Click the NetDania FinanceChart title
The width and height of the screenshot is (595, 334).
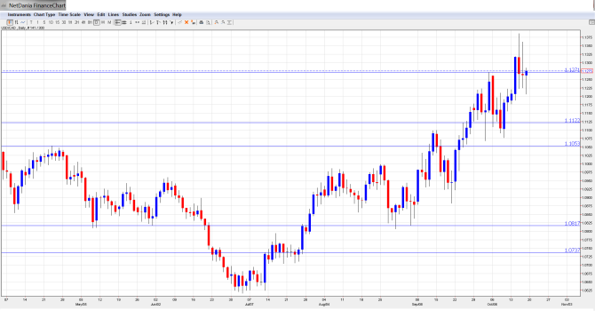[36, 5]
